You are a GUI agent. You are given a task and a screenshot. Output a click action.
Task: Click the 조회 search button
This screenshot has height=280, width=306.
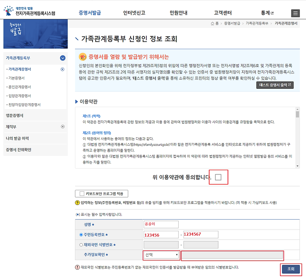click(x=291, y=269)
